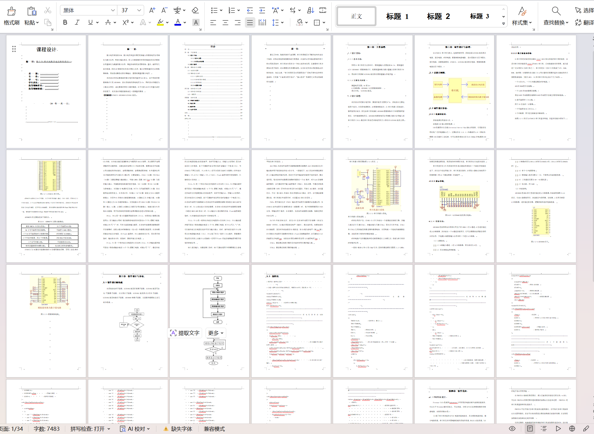Open the font name 黑体 dropdown
The height and width of the screenshot is (434, 594).
(113, 10)
